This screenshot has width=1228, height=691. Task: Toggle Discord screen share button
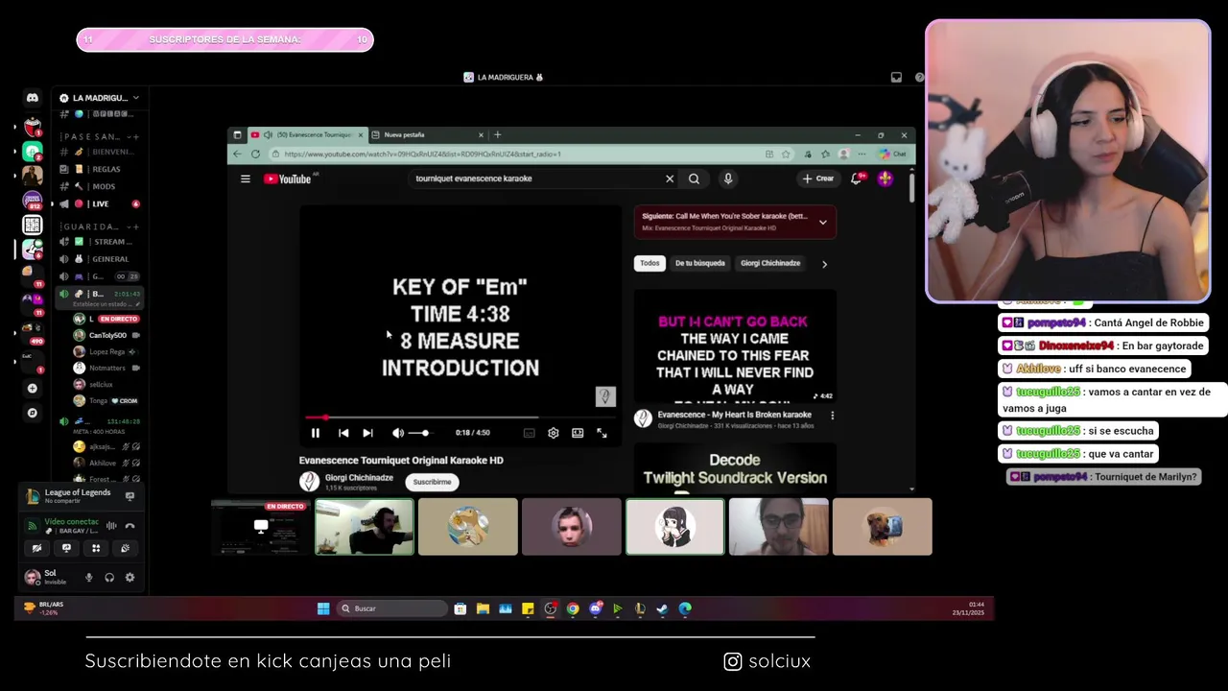tap(66, 548)
